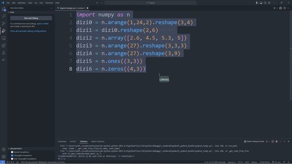Open the View menu
292x164 pixels.
(x=30, y=3)
